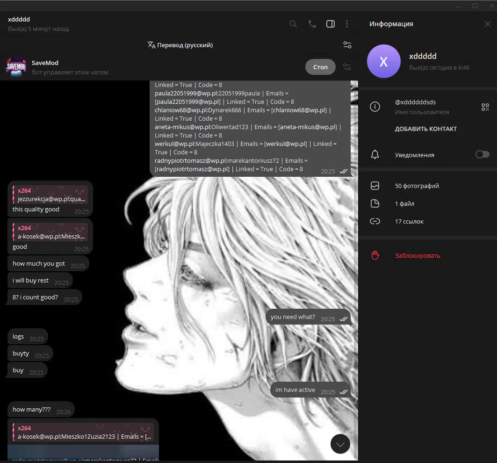Click the translate language icon
This screenshot has width=497, height=463.
click(151, 45)
